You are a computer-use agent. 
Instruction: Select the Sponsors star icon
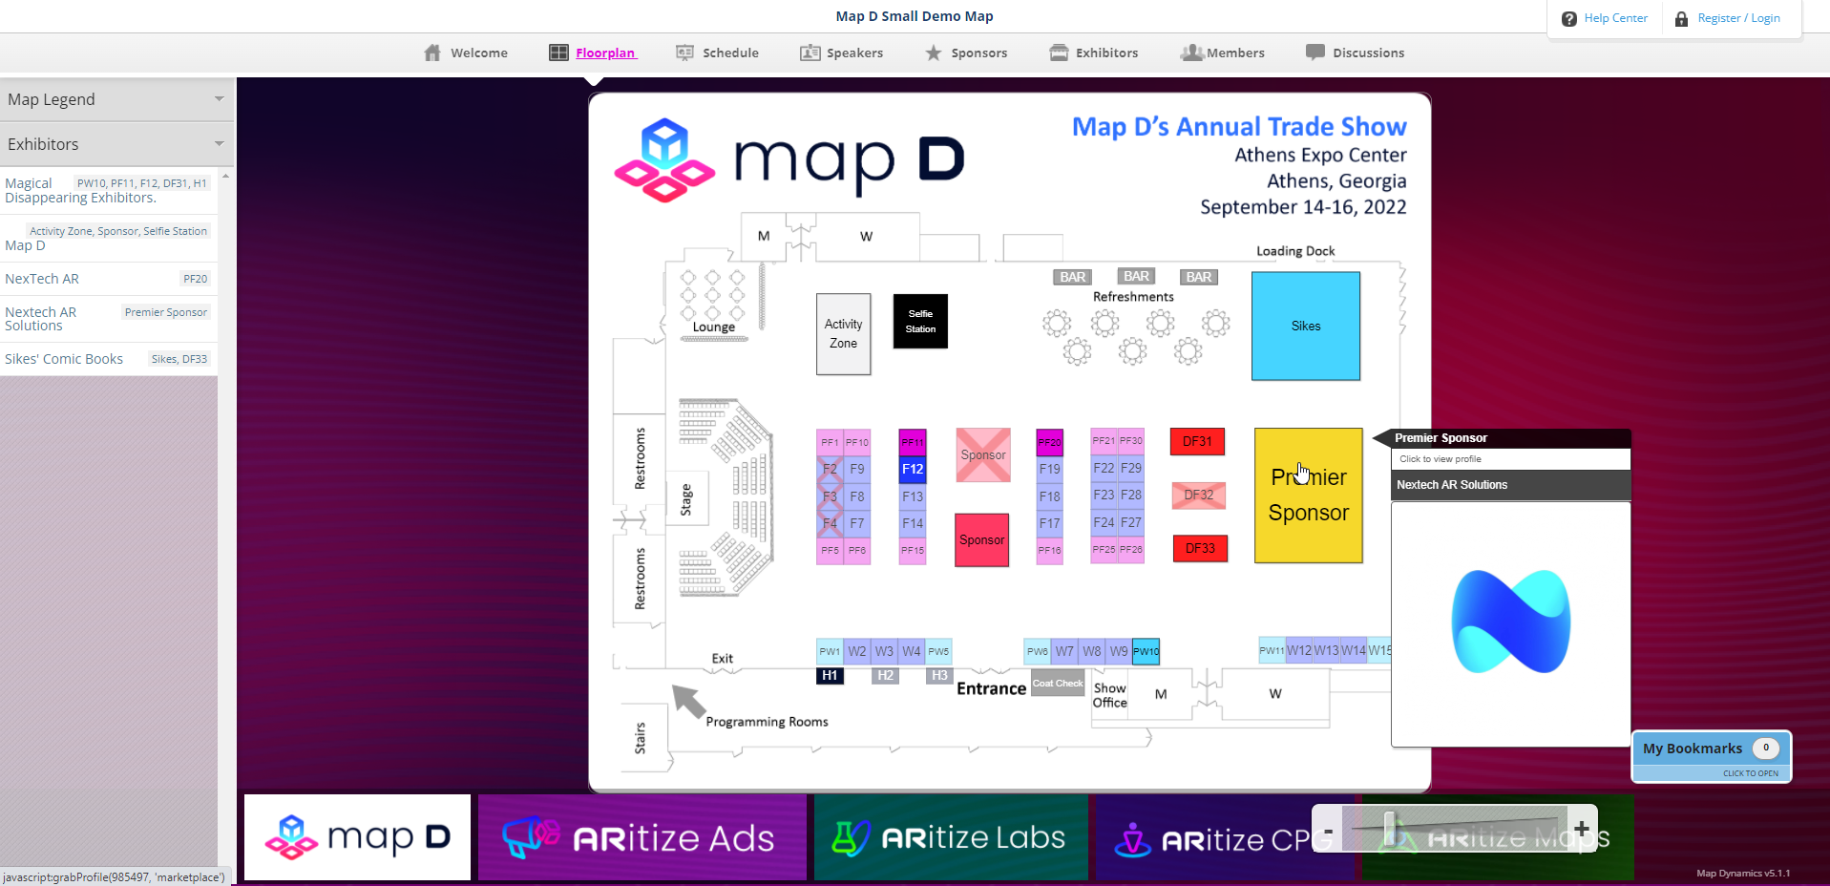coord(934,53)
